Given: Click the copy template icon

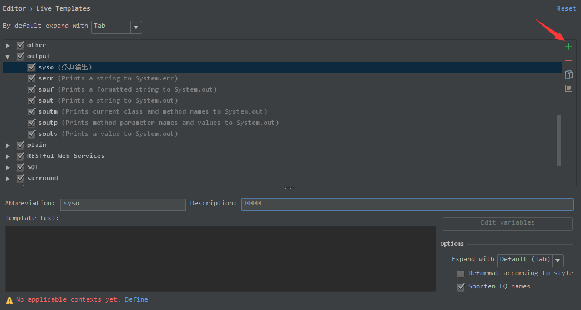Looking at the screenshot, I should 569,74.
